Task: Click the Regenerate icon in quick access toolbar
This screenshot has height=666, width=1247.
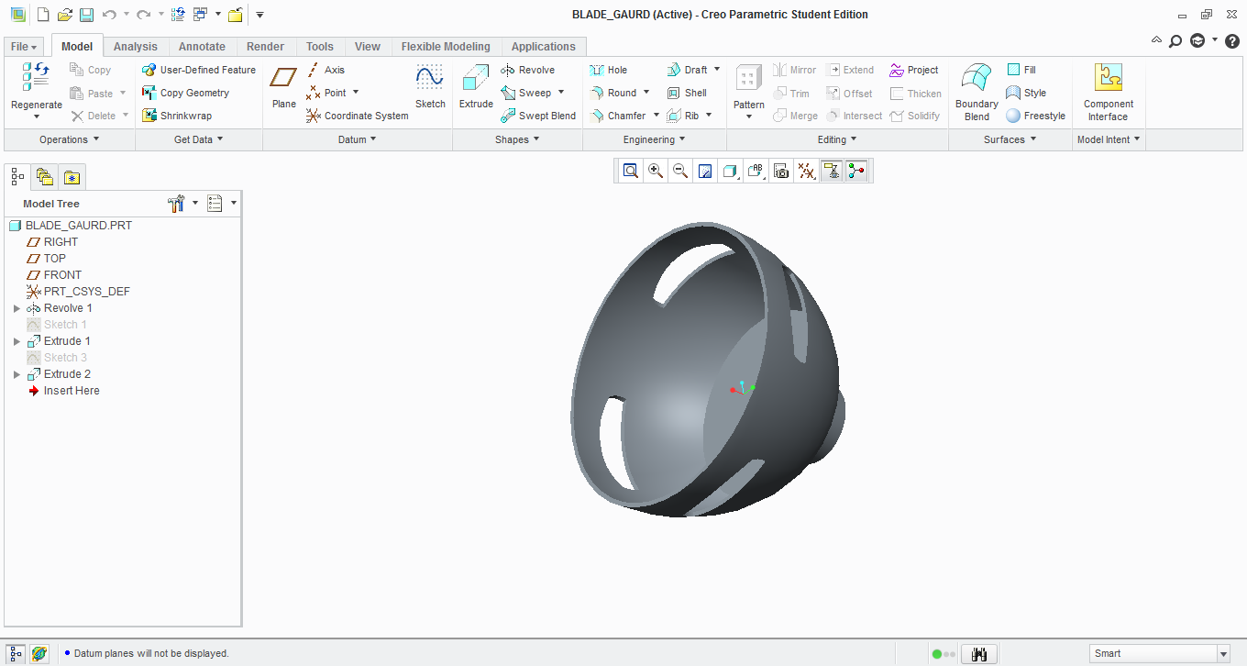Action: point(179,15)
